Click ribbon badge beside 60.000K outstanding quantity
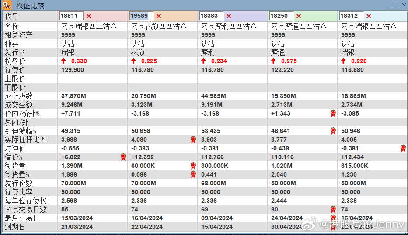This screenshot has height=235, width=408. click(193, 166)
